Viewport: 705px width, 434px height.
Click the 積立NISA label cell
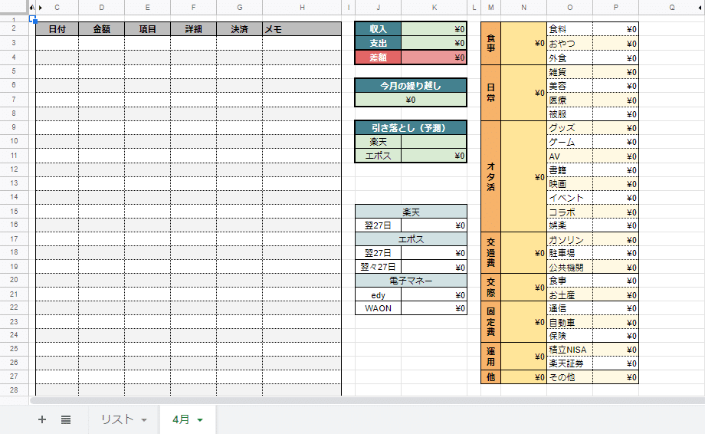pyautogui.click(x=569, y=350)
